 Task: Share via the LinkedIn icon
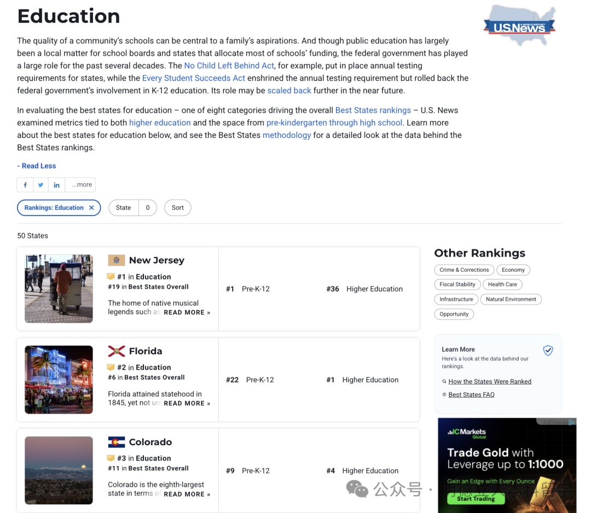pos(56,185)
